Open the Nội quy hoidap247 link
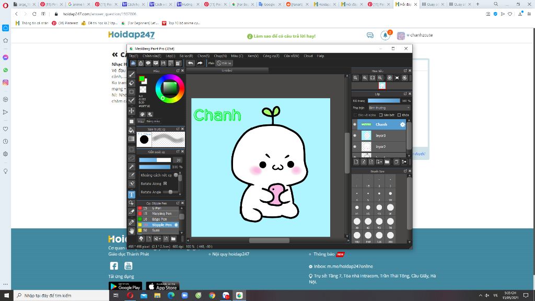The image size is (535, 301). 230,254
